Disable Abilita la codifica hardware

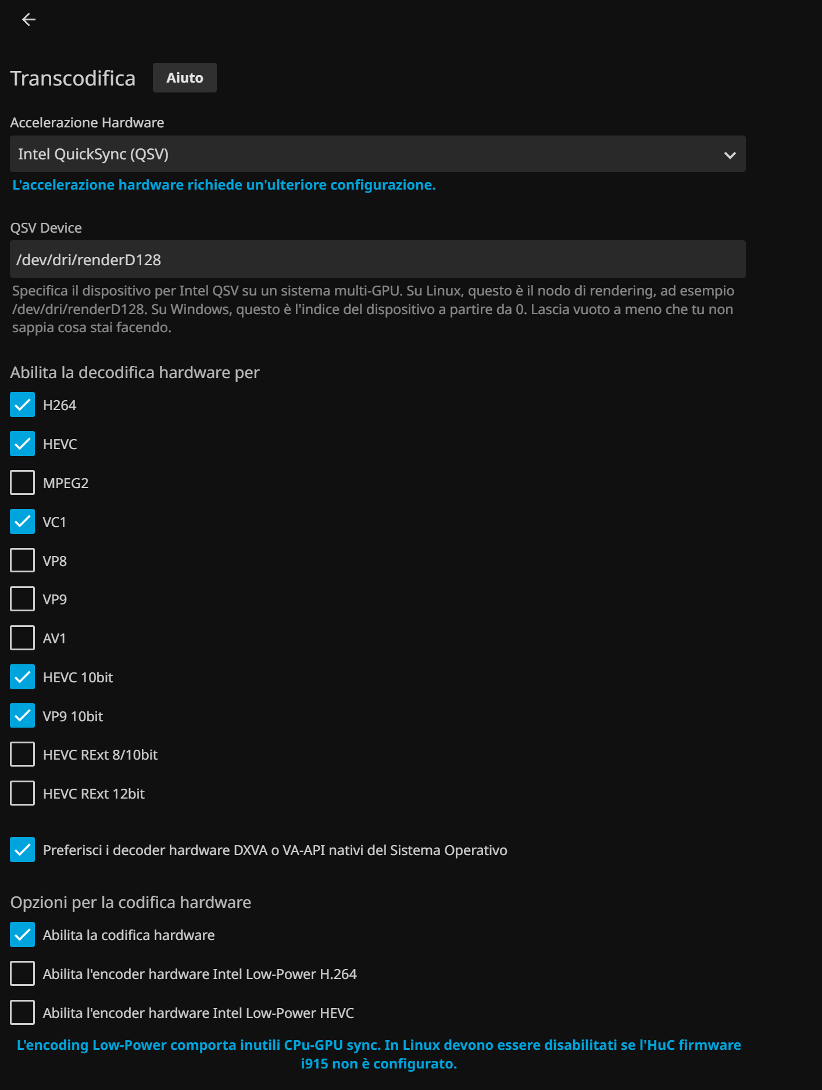pyautogui.click(x=23, y=935)
